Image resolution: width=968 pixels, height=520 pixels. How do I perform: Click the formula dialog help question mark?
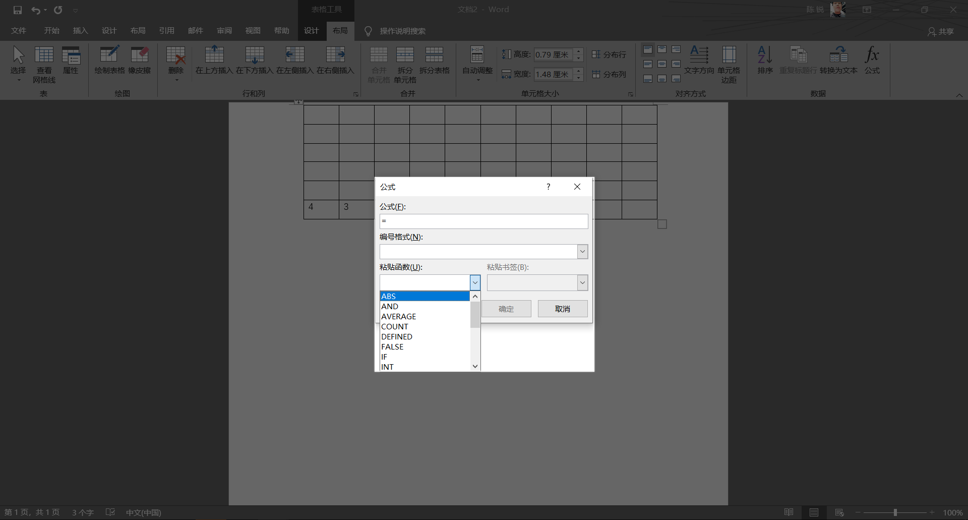tap(549, 187)
